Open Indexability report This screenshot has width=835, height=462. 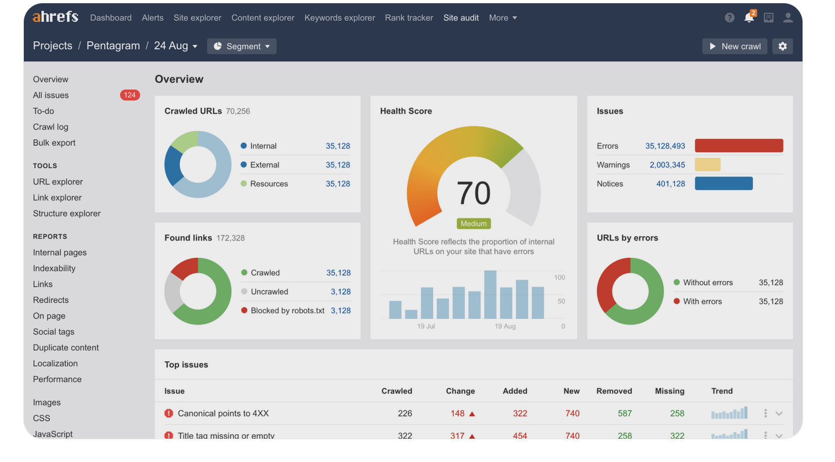[x=54, y=268]
